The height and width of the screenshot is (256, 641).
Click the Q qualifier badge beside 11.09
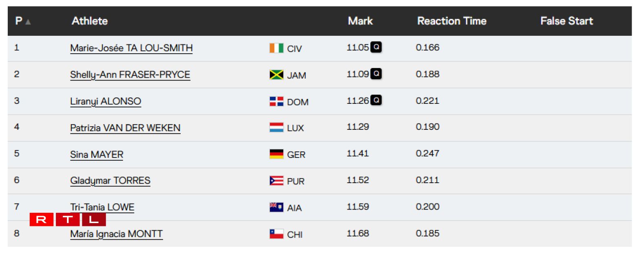[x=376, y=74]
